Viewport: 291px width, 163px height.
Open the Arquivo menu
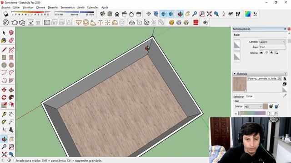[x=6, y=7]
